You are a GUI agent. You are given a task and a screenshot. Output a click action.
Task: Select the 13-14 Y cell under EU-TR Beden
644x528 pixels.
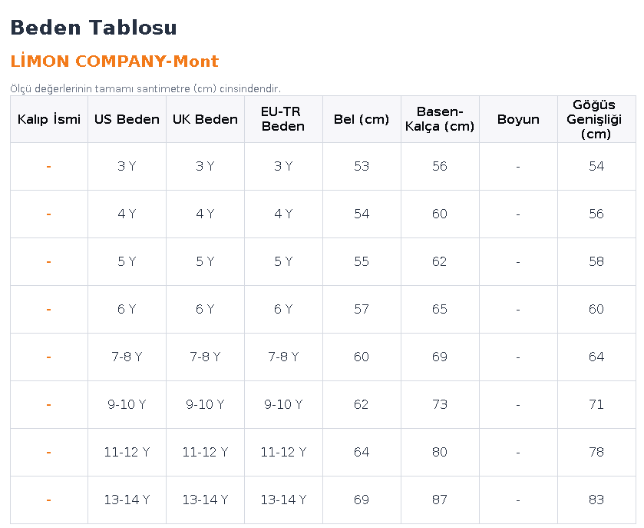pos(283,500)
